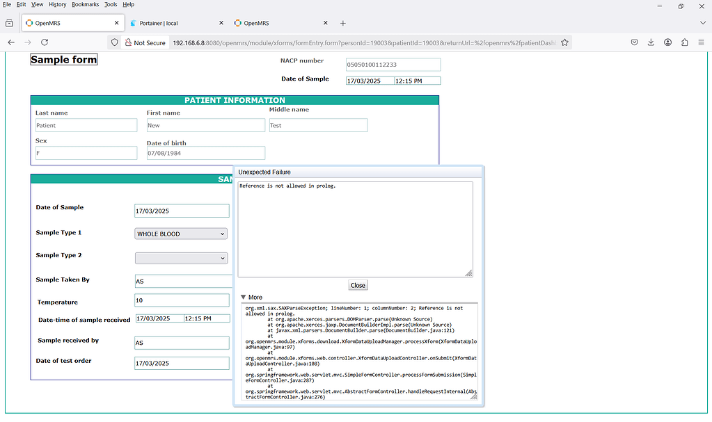This screenshot has width=712, height=422.
Task: Click the NACP number input field
Action: coord(393,64)
